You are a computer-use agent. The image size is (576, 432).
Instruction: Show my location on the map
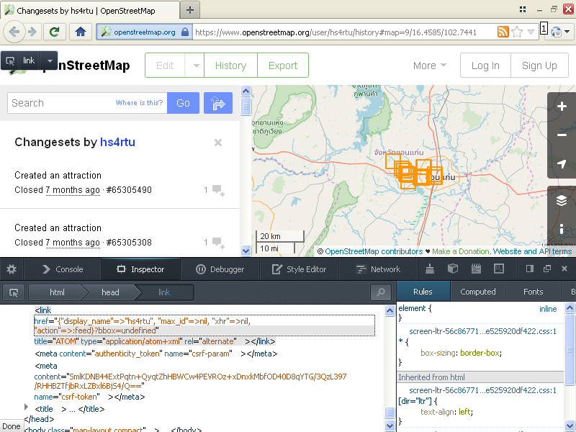(562, 164)
